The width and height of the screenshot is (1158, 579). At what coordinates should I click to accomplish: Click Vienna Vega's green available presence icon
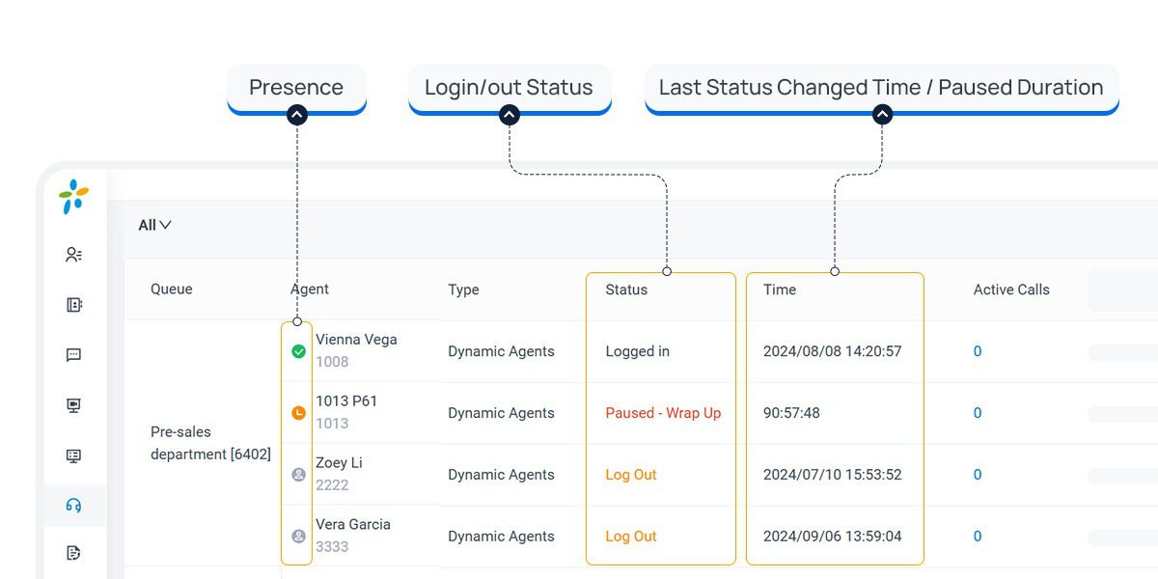coord(298,351)
